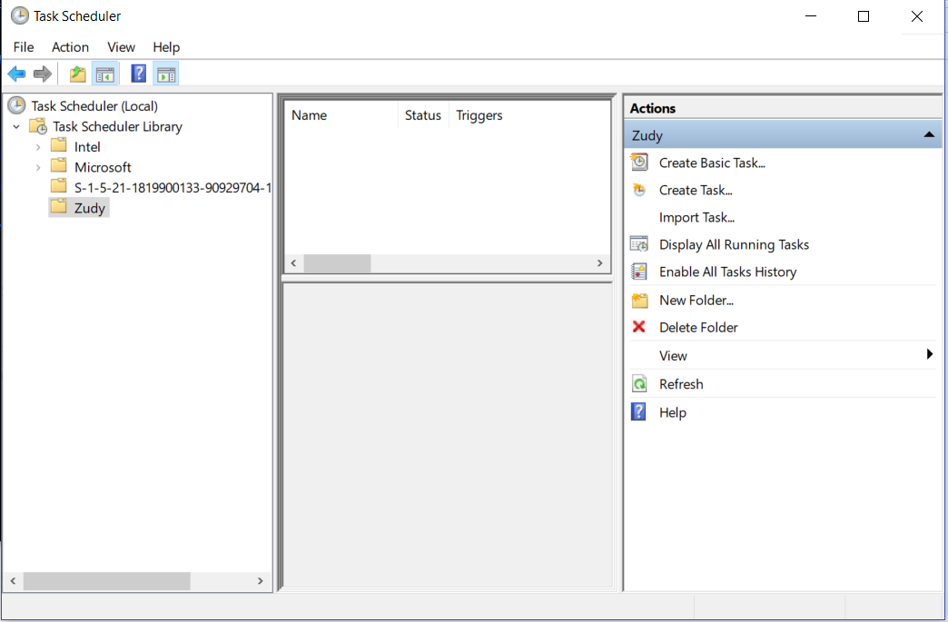Expand the Microsoft folder node
948x622 pixels.
[x=37, y=167]
